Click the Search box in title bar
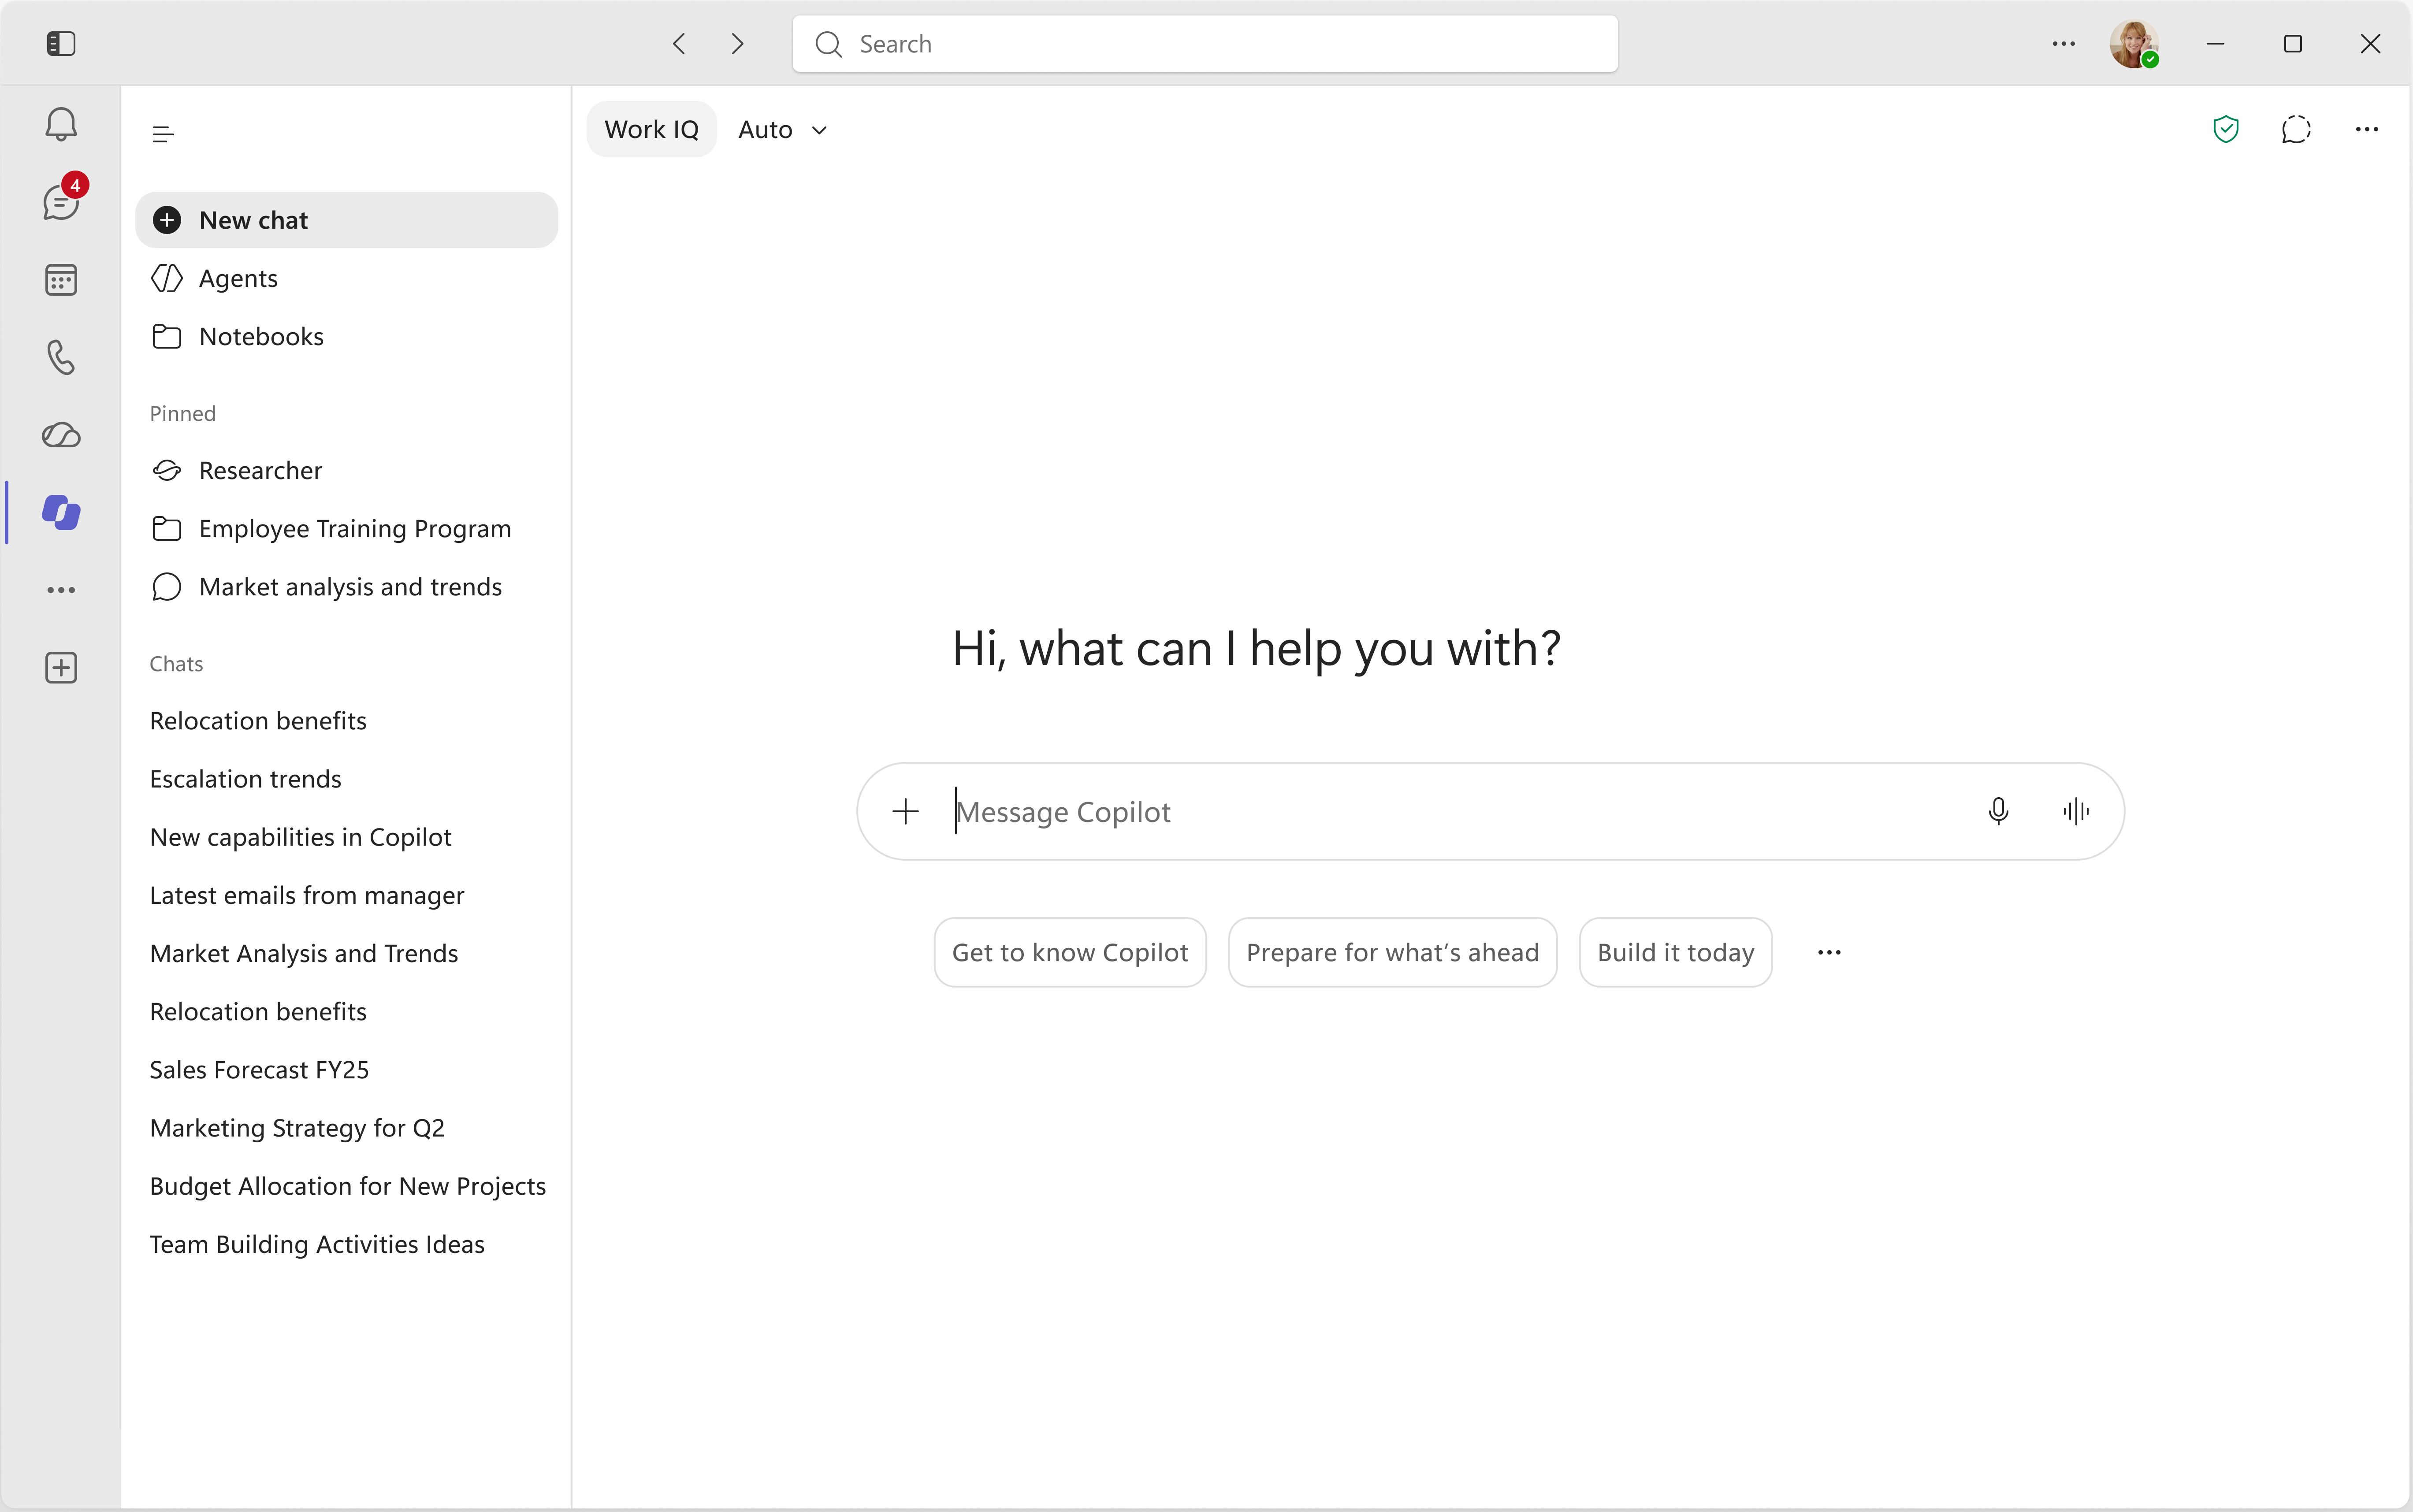 1205,44
